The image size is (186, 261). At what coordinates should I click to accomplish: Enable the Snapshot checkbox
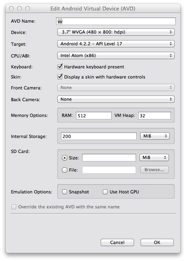(x=65, y=192)
